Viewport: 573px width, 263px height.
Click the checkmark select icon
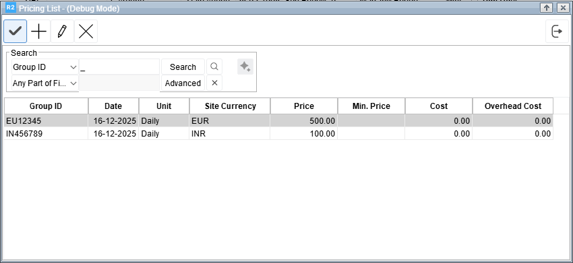point(15,32)
